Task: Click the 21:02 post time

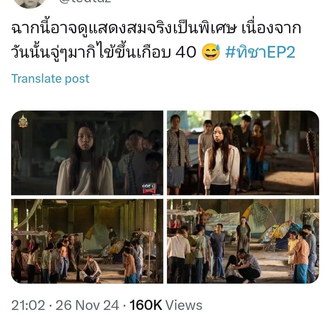Action: (28, 305)
